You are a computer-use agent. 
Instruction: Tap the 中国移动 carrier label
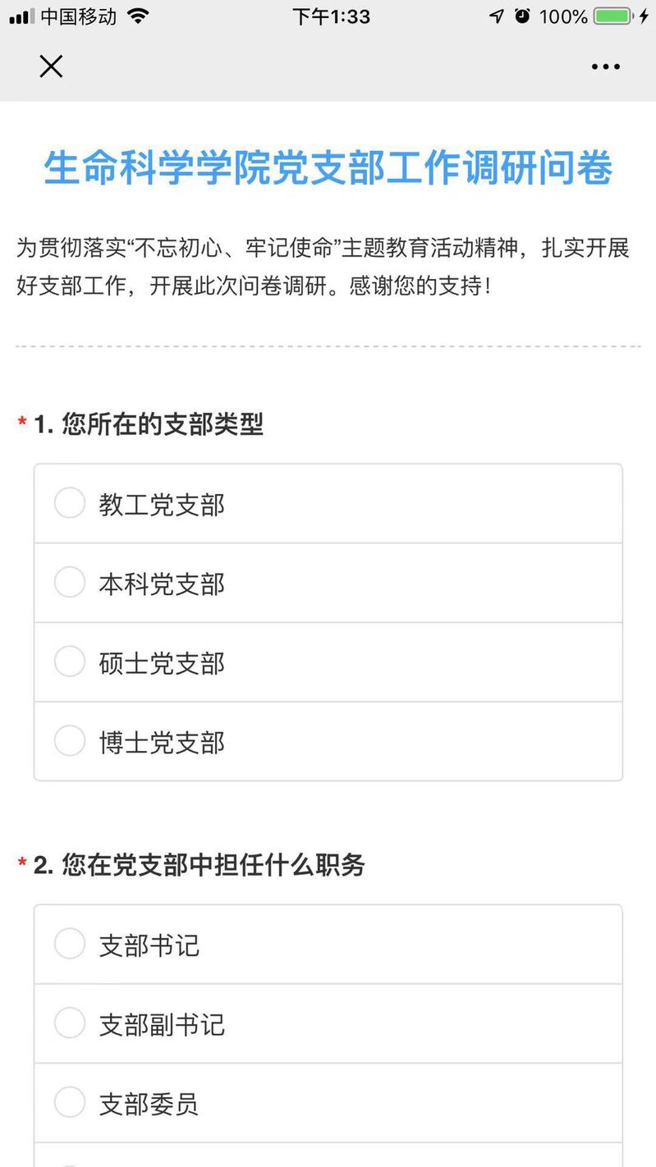79,16
